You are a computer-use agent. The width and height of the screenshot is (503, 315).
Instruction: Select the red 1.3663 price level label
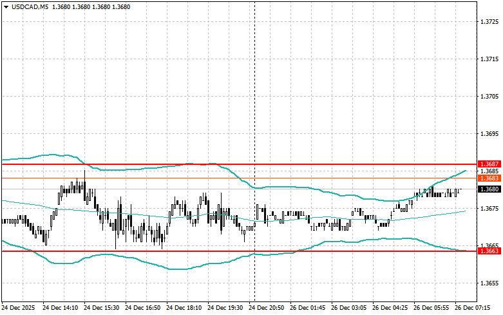pyautogui.click(x=489, y=251)
